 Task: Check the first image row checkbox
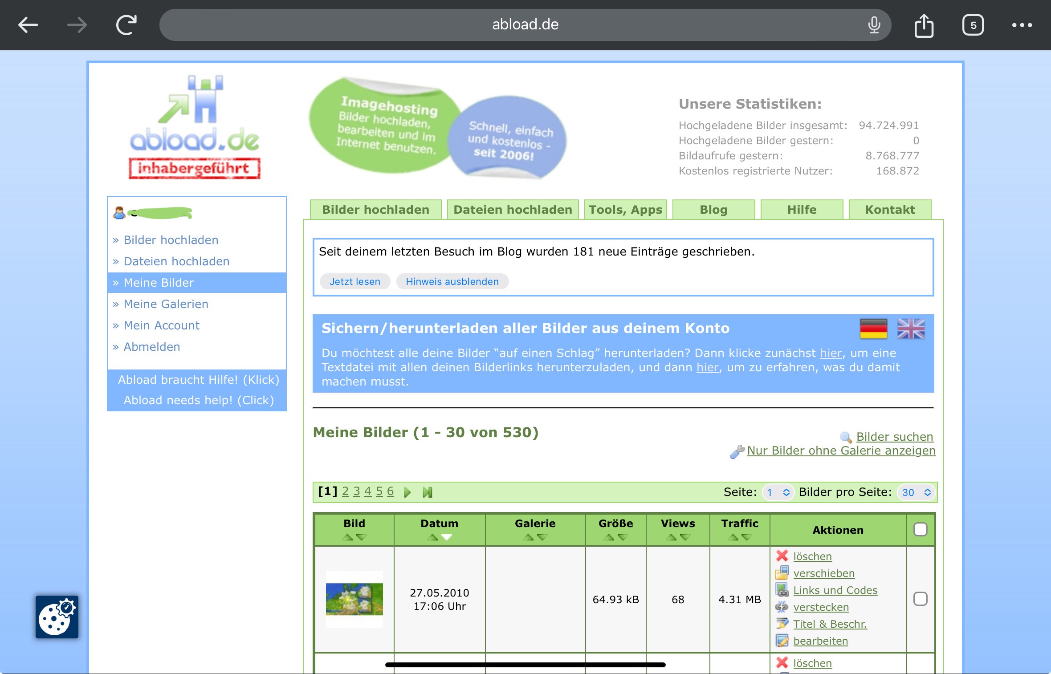coord(920,599)
